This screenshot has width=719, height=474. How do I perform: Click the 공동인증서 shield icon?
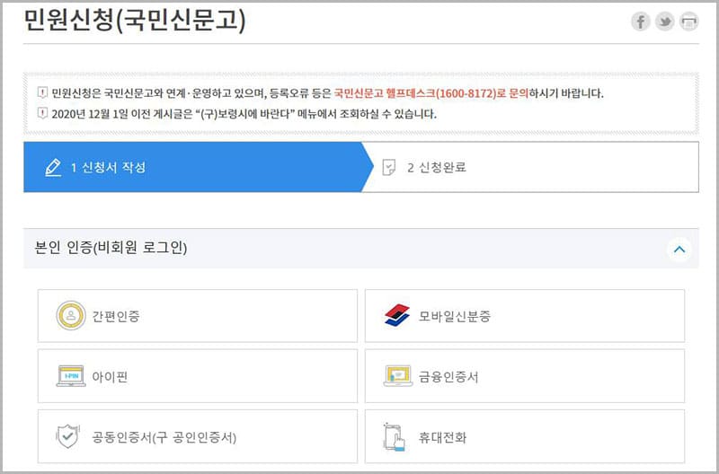point(68,437)
